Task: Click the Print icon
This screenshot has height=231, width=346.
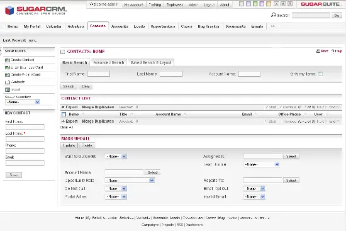Action: [318, 51]
